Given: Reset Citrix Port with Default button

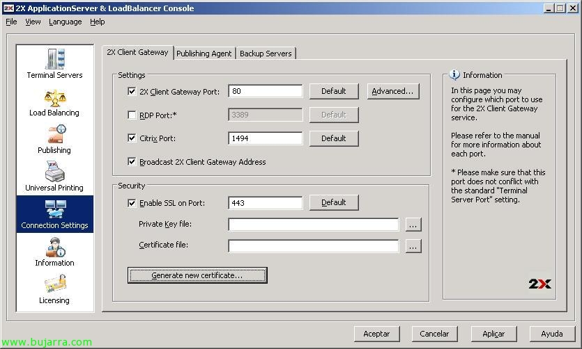Looking at the screenshot, I should (x=334, y=138).
